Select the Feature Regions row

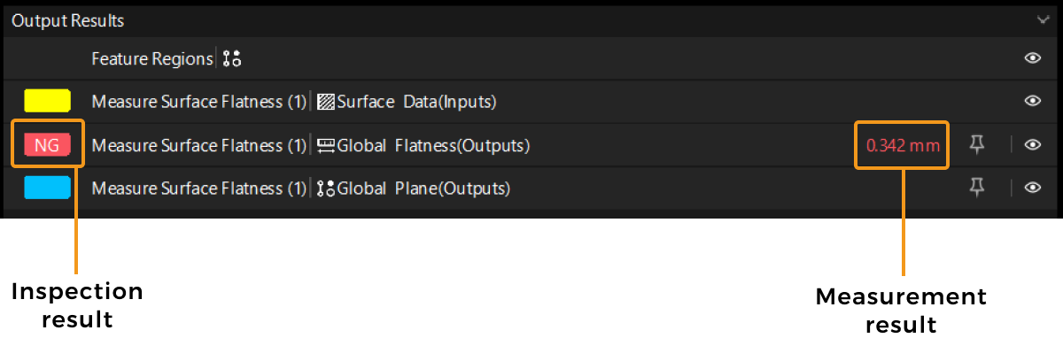pos(531,58)
